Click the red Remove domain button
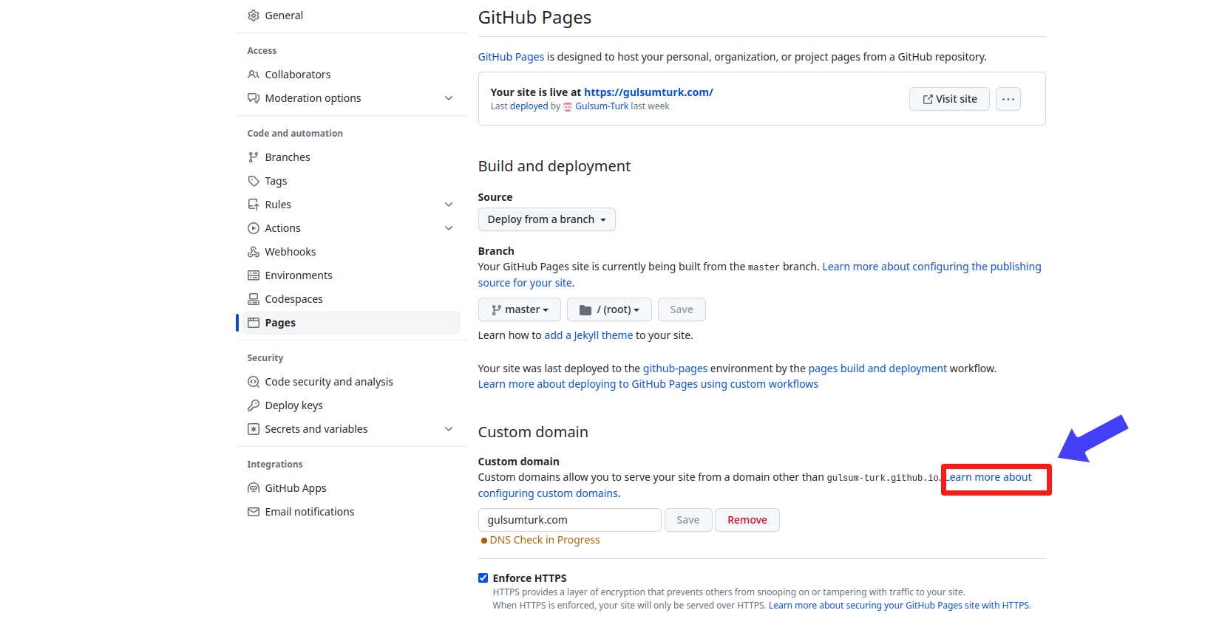The image size is (1219, 644). click(747, 520)
